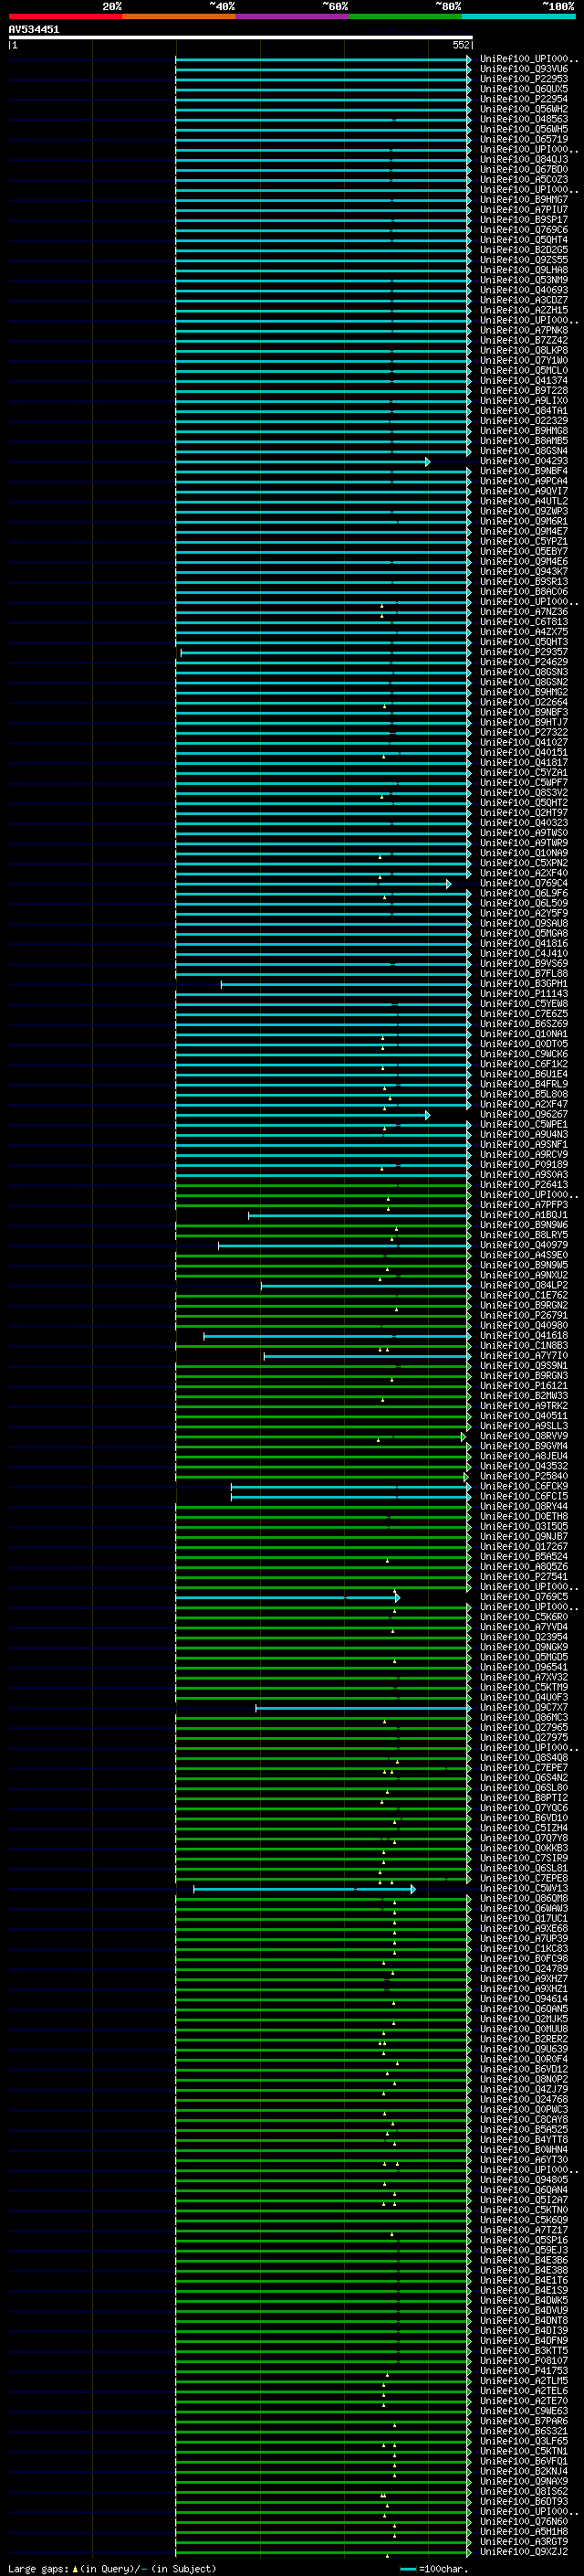Select hit UniRef100_Q67BD0
Image resolution: width=584 pixels, height=2576 pixels.
(x=523, y=169)
